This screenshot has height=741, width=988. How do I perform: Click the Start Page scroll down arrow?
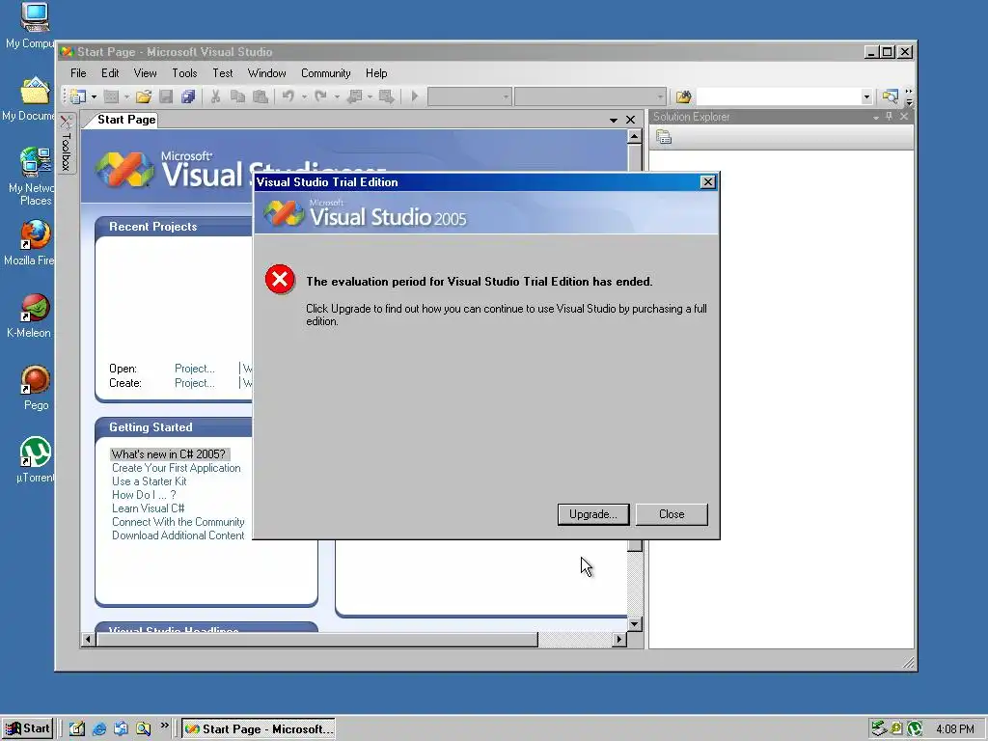coord(635,624)
